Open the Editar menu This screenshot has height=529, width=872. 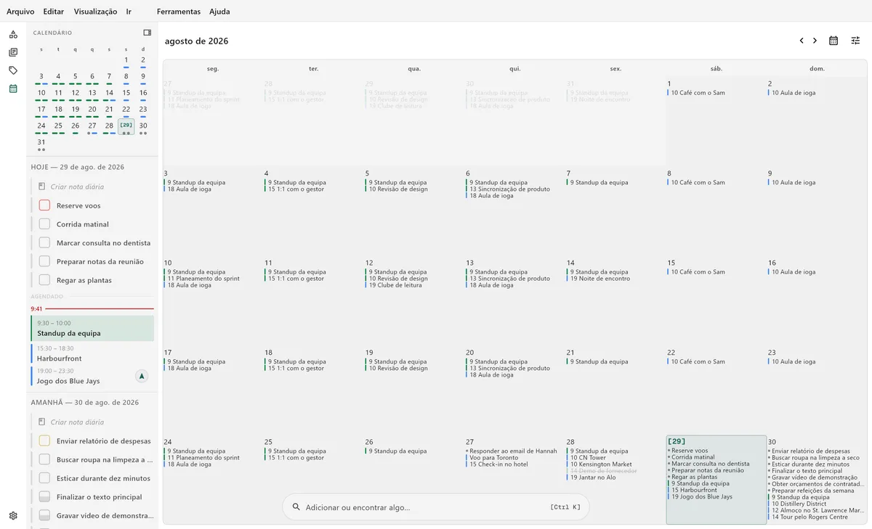tap(53, 12)
